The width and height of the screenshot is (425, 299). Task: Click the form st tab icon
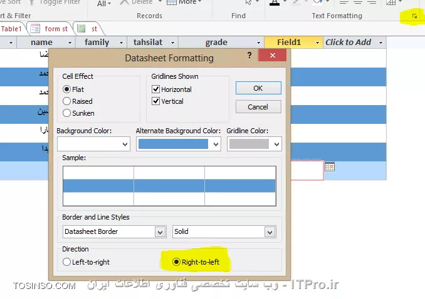[x=35, y=29]
